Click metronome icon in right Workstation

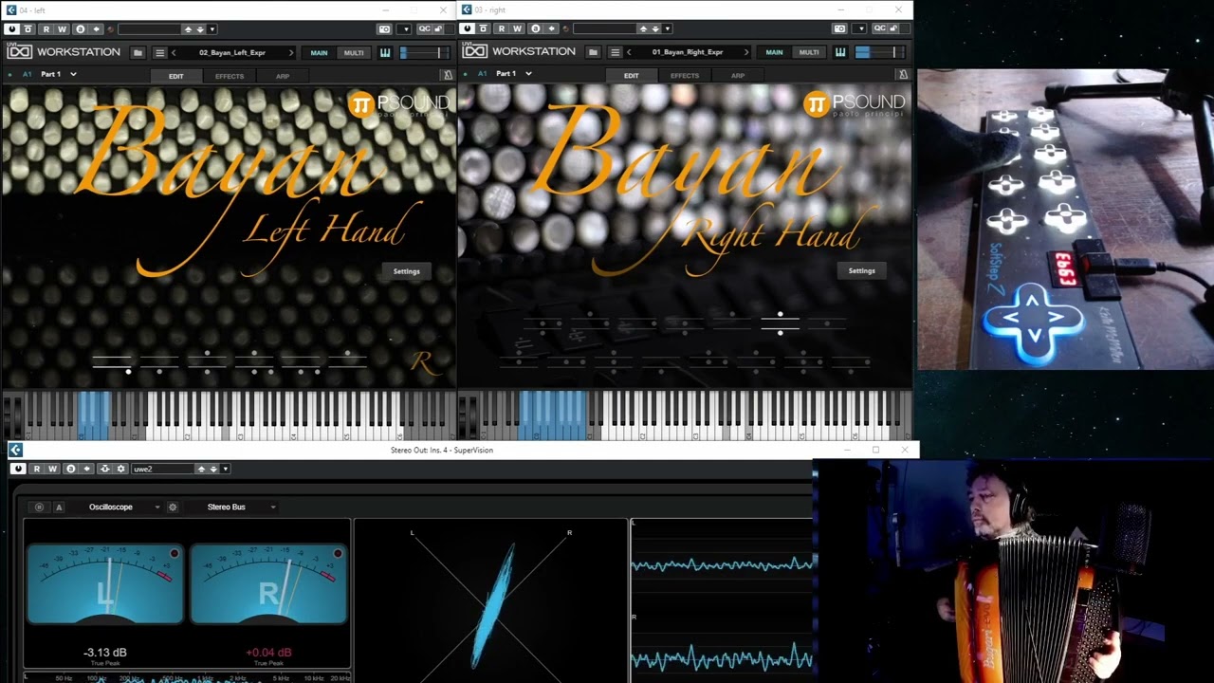(x=903, y=75)
